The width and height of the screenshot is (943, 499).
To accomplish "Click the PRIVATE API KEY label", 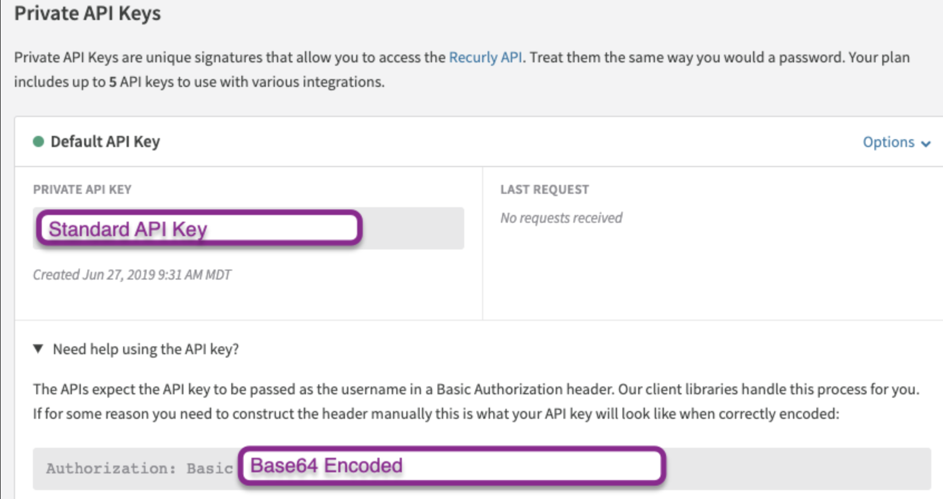I will click(x=82, y=189).
